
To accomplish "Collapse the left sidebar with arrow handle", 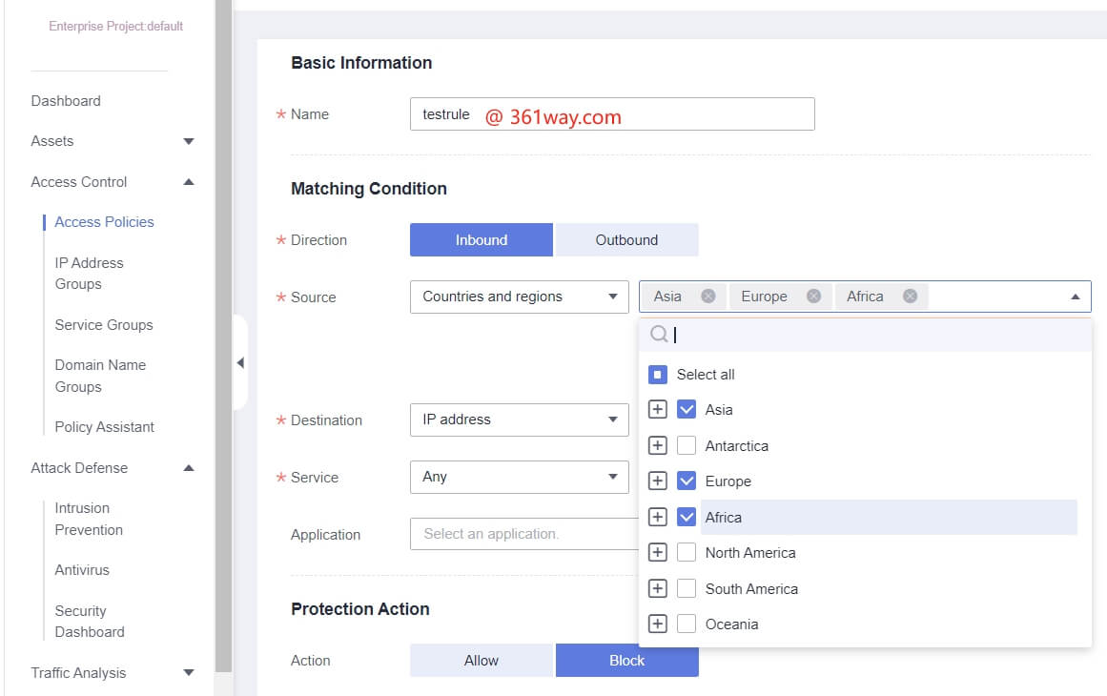I will [240, 362].
